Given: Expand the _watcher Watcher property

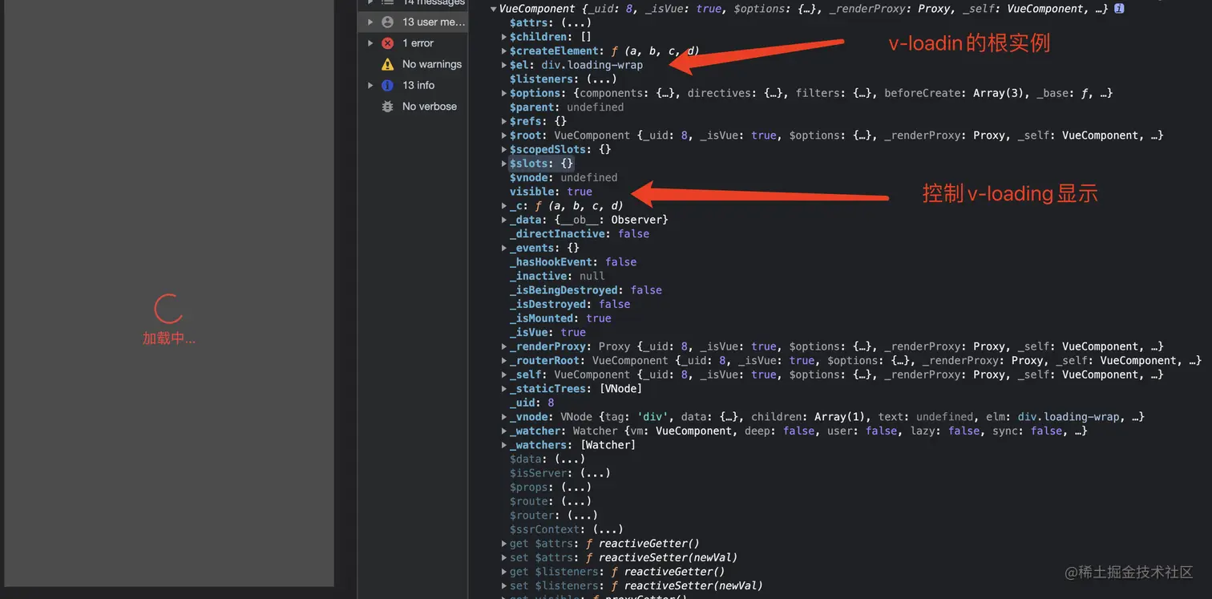Looking at the screenshot, I should [504, 431].
